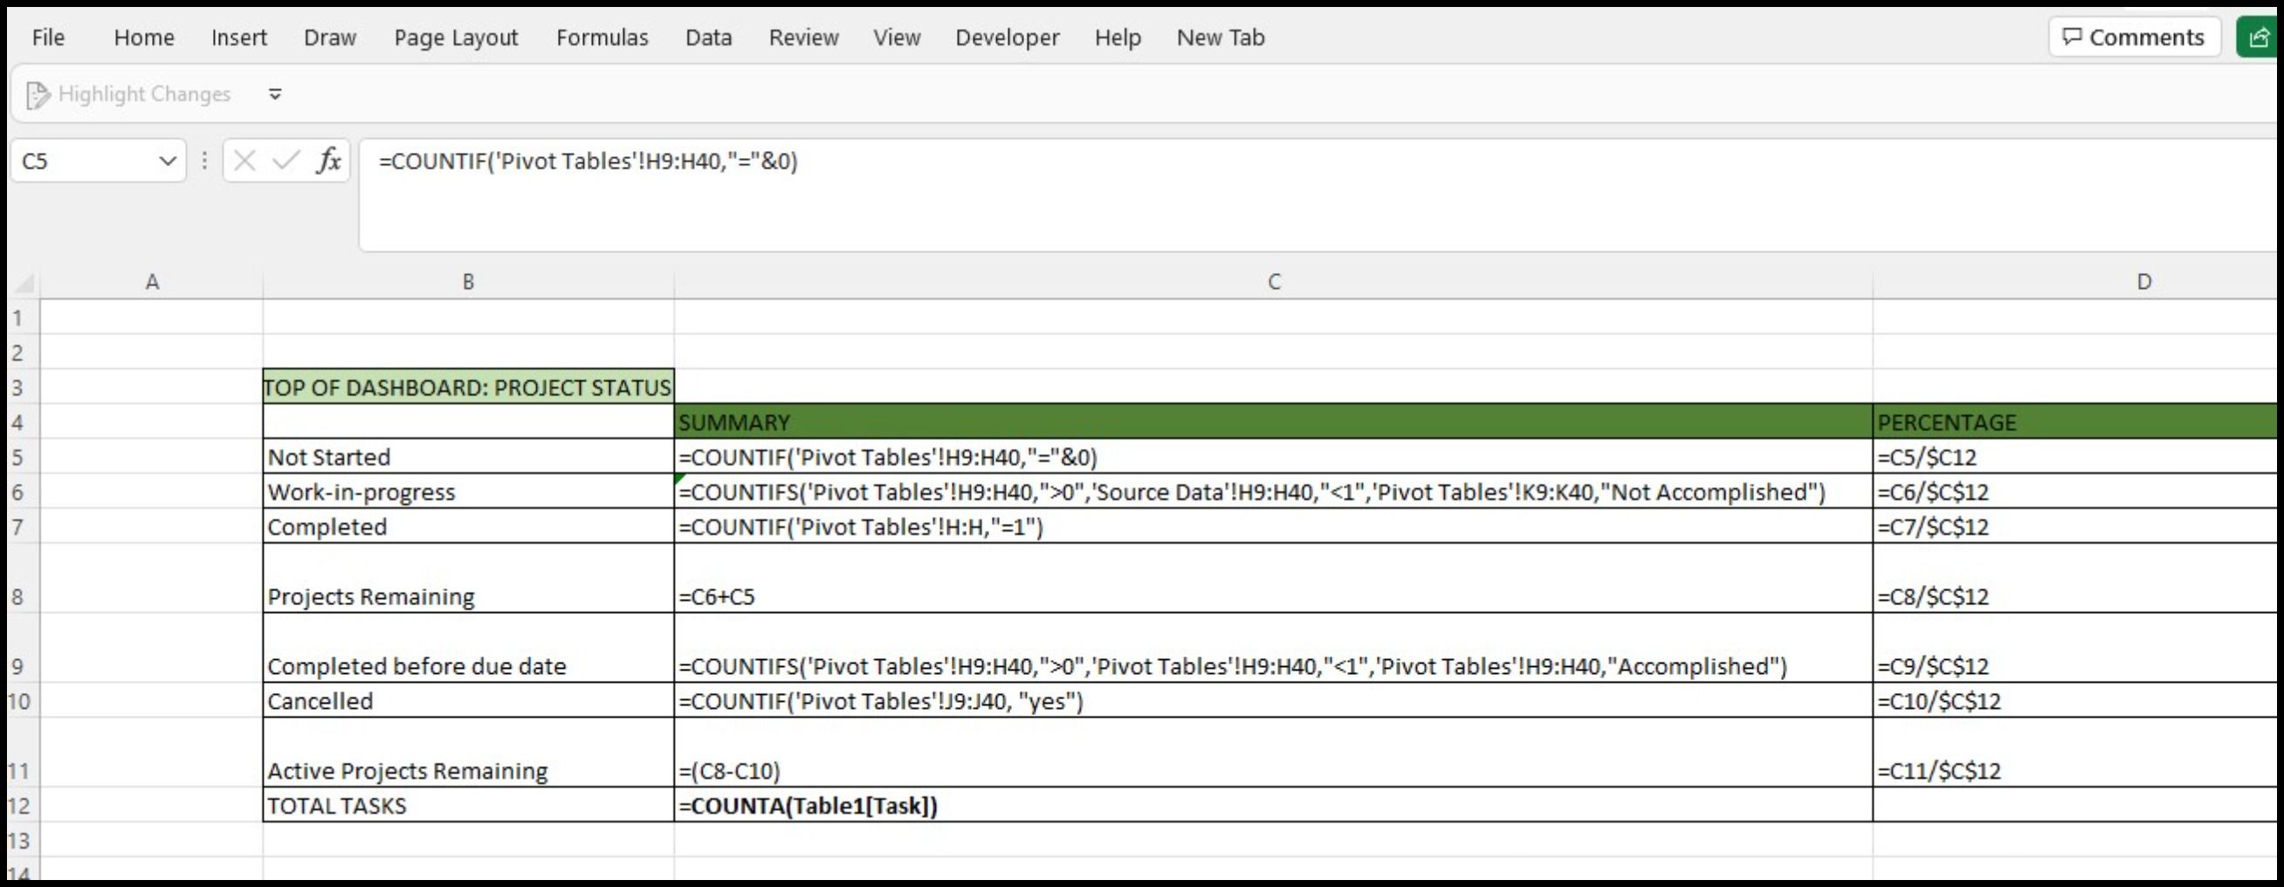
Task: Click inside the formula bar text
Action: coord(588,161)
